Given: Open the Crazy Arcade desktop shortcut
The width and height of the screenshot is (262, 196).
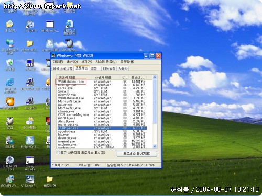Looking at the screenshot, I should 30,163.
